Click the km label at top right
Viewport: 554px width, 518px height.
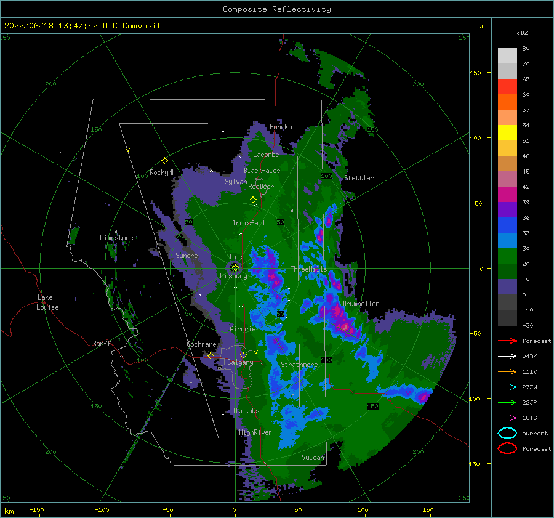[481, 26]
